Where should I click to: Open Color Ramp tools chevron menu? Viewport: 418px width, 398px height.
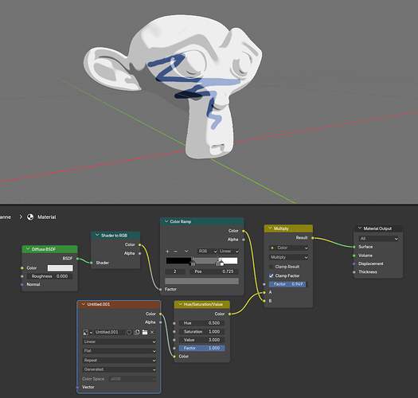pos(186,252)
